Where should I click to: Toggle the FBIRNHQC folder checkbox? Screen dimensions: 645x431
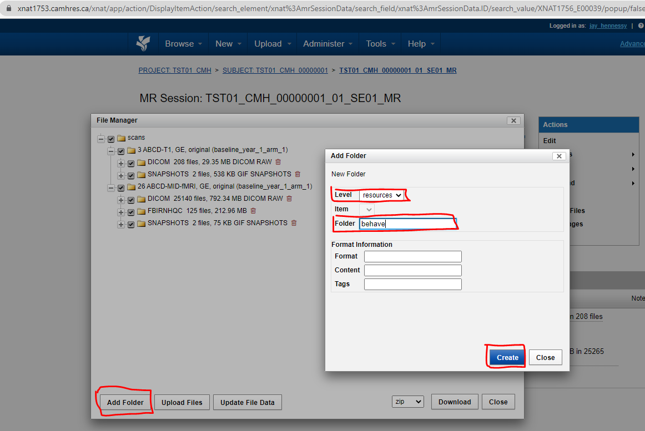131,211
